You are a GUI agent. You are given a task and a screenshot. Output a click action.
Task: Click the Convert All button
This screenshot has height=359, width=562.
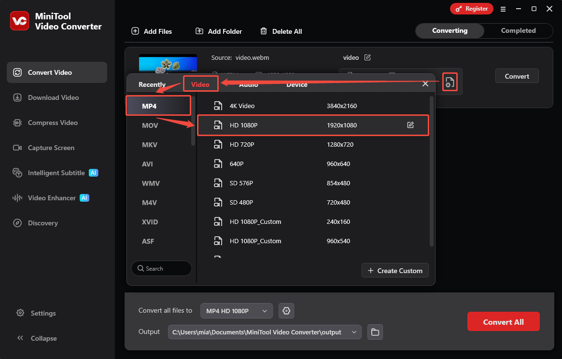point(503,322)
